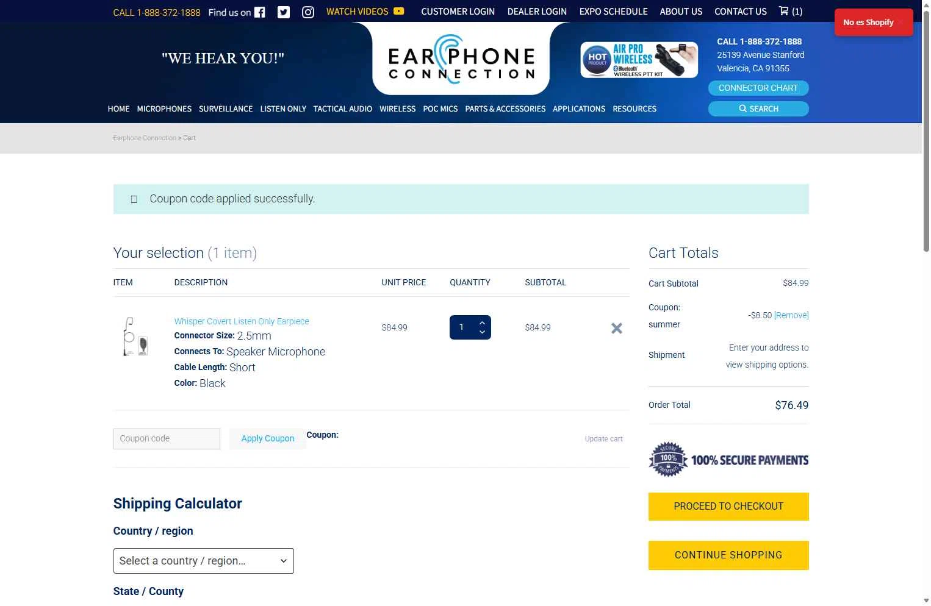Click the Update cart button
Screen dimensions: 931x606
(603, 439)
